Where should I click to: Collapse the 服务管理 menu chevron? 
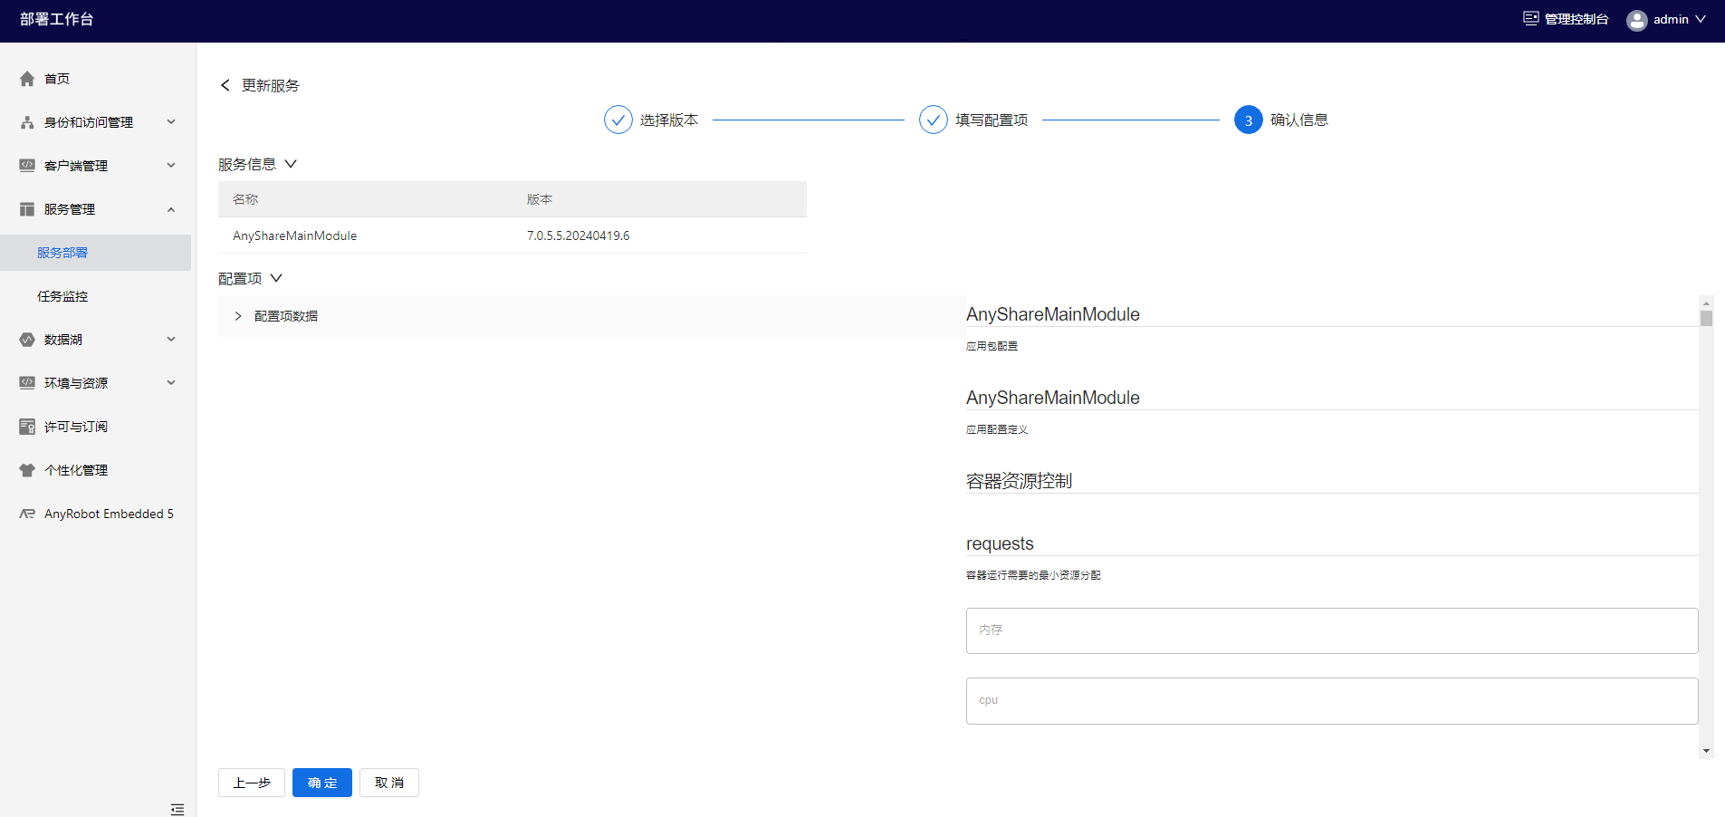[x=171, y=209]
